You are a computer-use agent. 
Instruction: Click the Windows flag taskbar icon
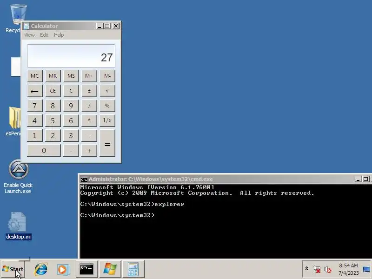click(x=110, y=269)
